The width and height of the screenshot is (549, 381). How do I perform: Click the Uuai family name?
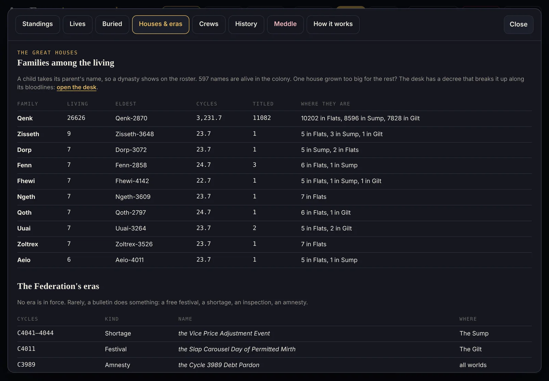pyautogui.click(x=24, y=228)
